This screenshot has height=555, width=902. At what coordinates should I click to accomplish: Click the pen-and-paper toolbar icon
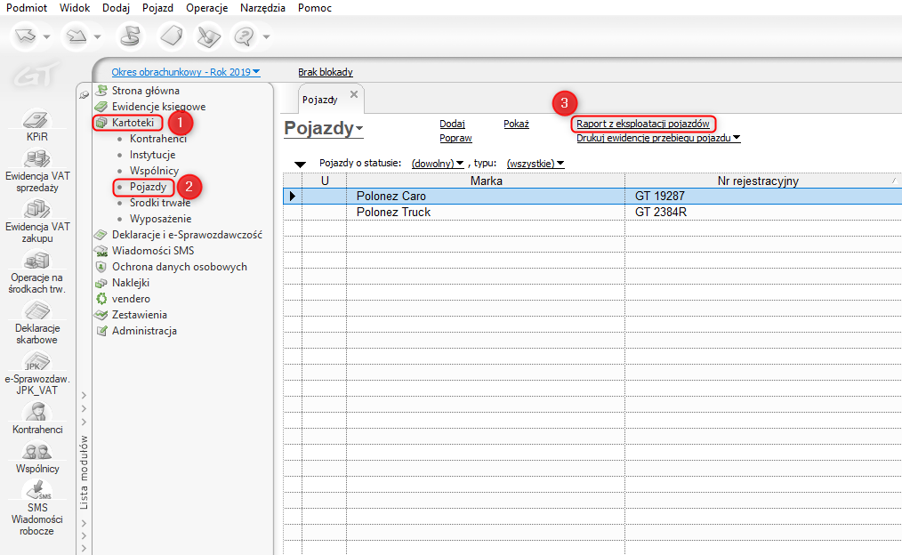(x=208, y=36)
